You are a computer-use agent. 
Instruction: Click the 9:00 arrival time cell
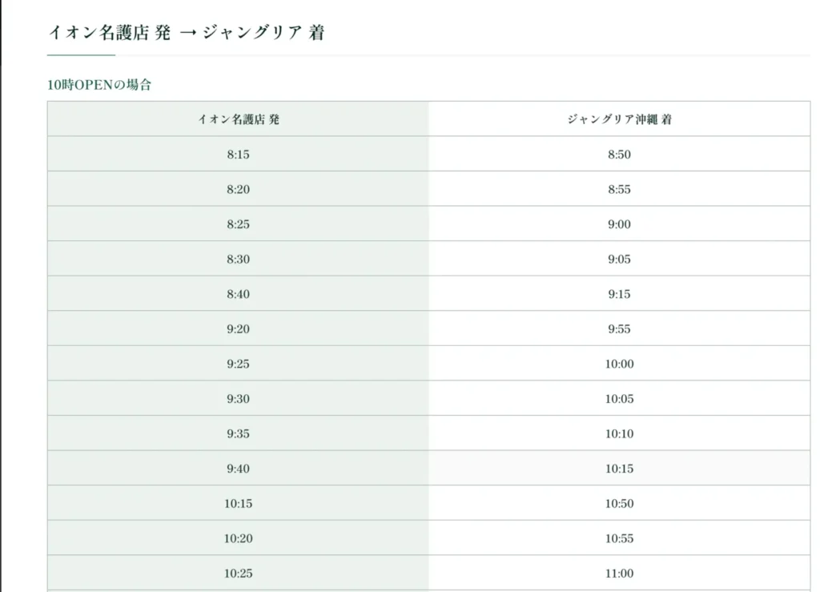click(619, 224)
